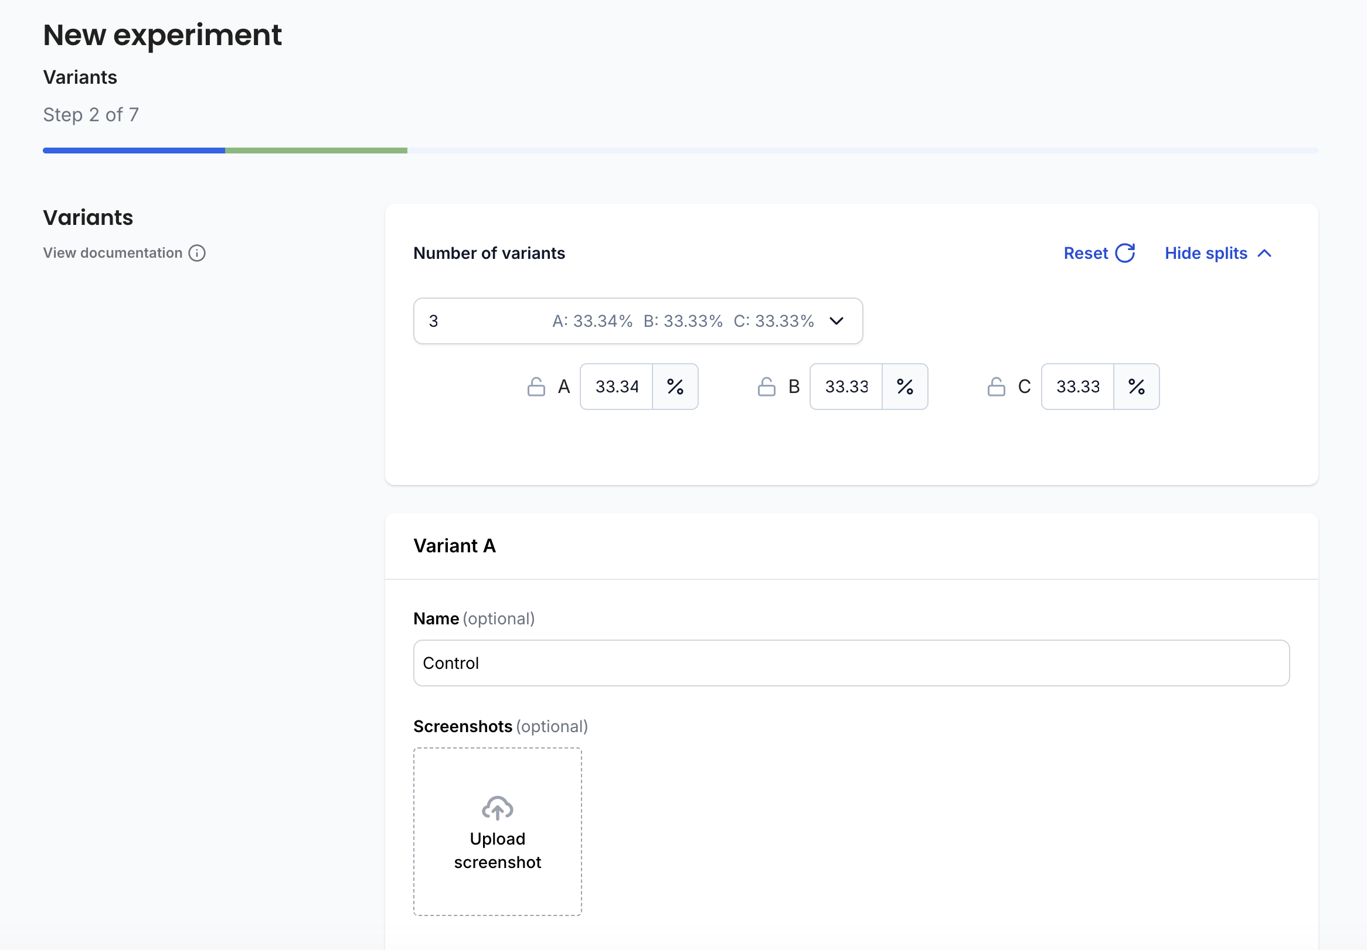Screen dimensions: 1367x950
Task: Click the "A: 33.34%" summary text
Action: pos(593,321)
